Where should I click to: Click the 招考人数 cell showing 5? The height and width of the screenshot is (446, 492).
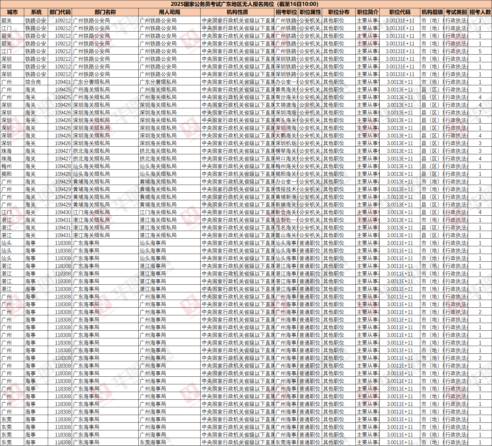tap(480, 51)
